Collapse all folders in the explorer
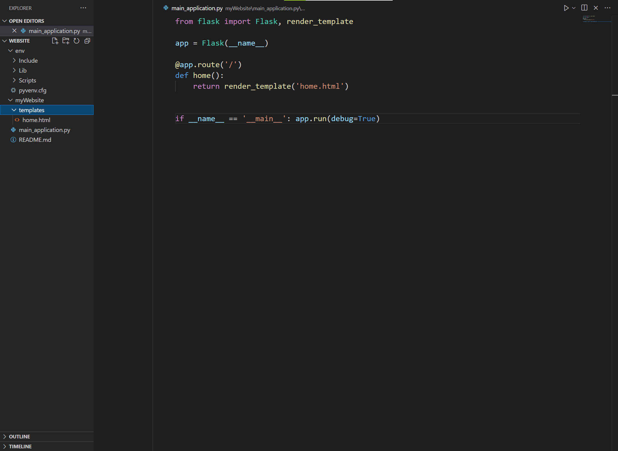 [x=87, y=41]
